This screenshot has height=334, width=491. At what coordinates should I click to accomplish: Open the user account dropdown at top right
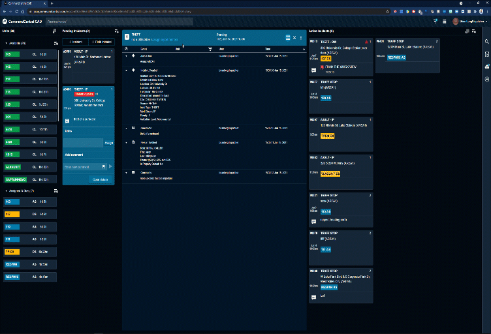[x=470, y=22]
